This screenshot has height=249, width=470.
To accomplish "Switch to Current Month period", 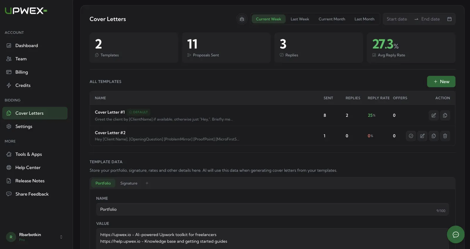I will (x=332, y=19).
